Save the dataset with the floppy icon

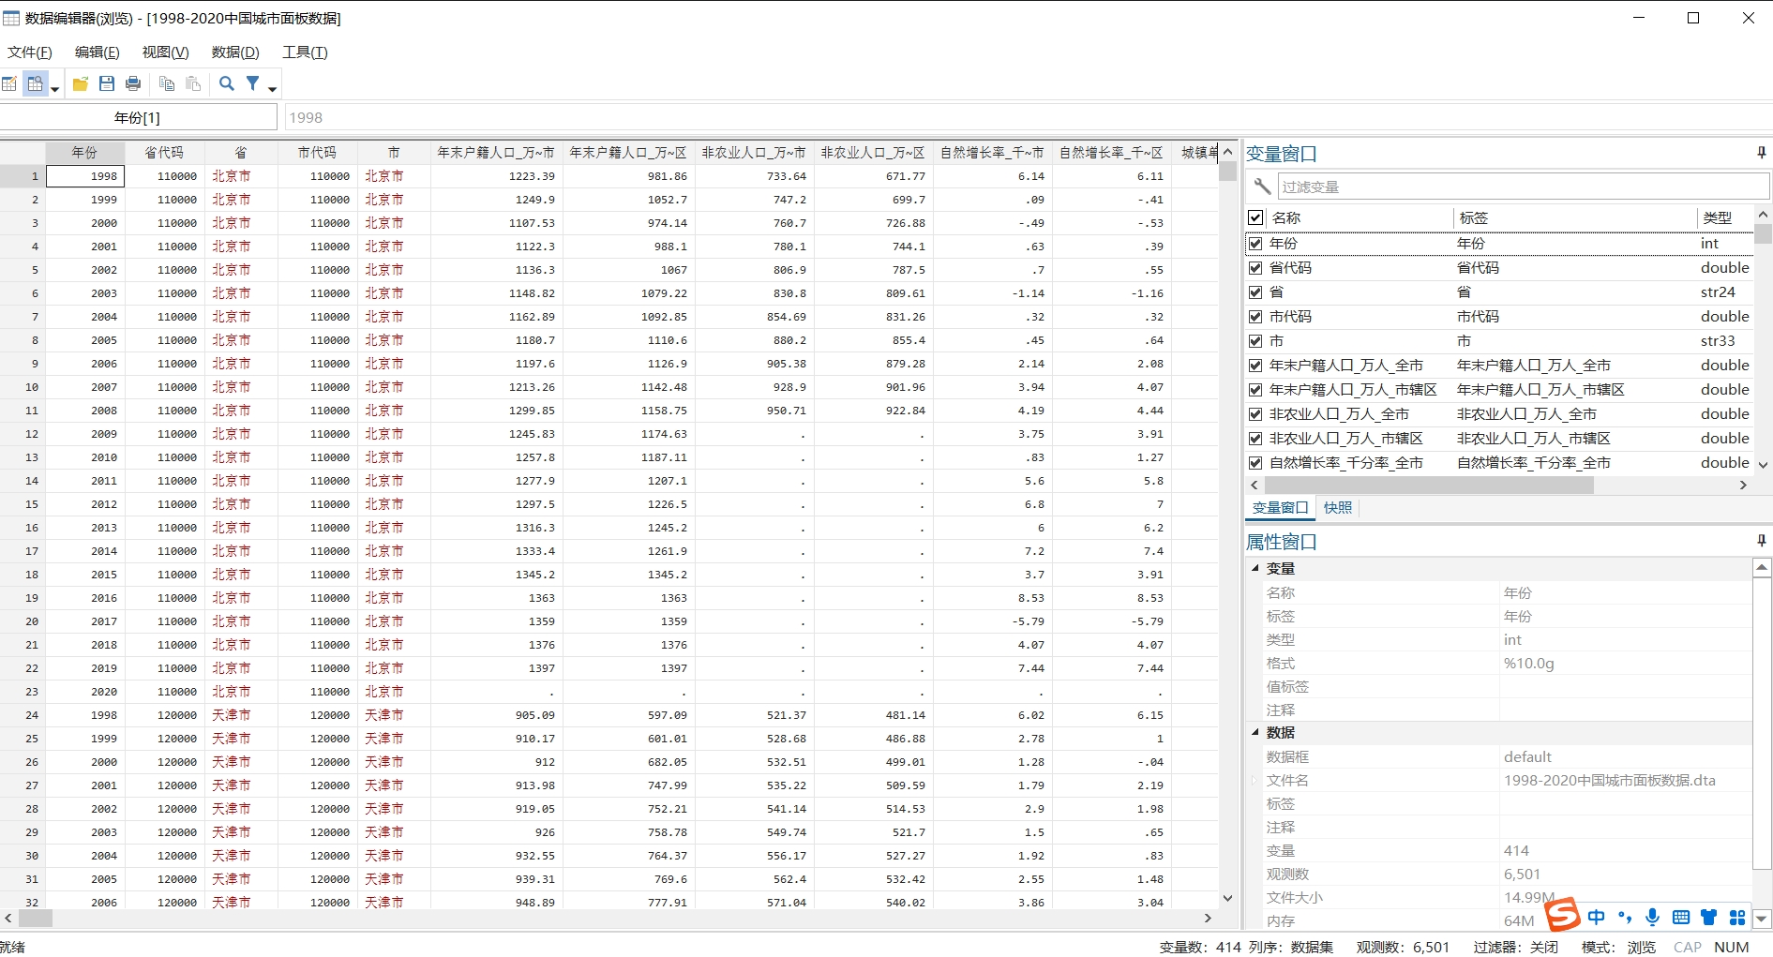pyautogui.click(x=107, y=84)
